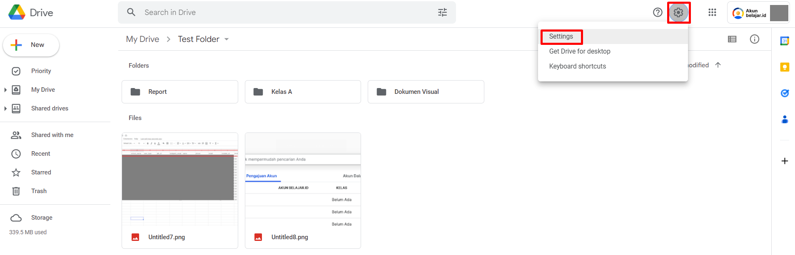The width and height of the screenshot is (795, 255).
Task: Open the search options filter icon
Action: [442, 12]
